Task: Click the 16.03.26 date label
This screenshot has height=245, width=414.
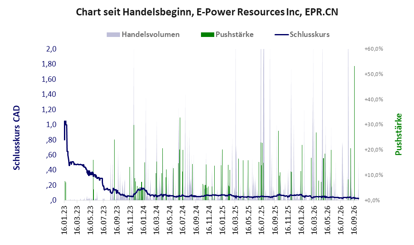Action: coord(314,220)
